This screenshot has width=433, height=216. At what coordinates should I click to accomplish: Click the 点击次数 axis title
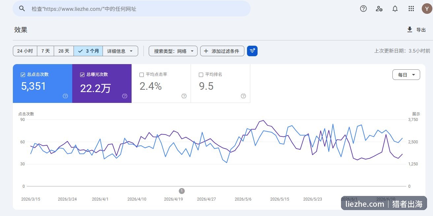26,114
